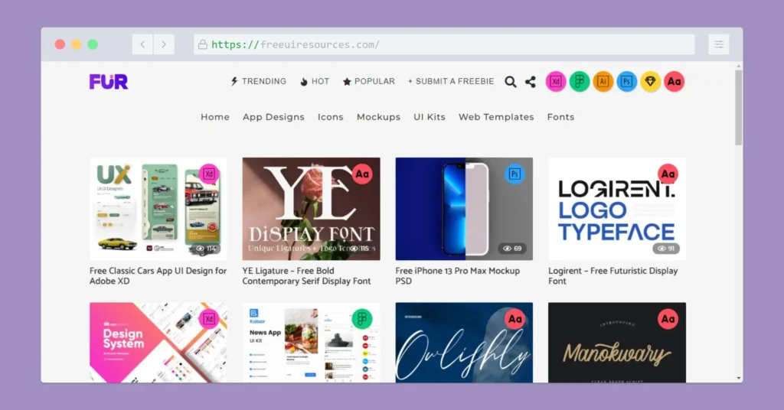Select the pink Adobe XD filter icon
This screenshot has width=784, height=410.
pos(556,82)
